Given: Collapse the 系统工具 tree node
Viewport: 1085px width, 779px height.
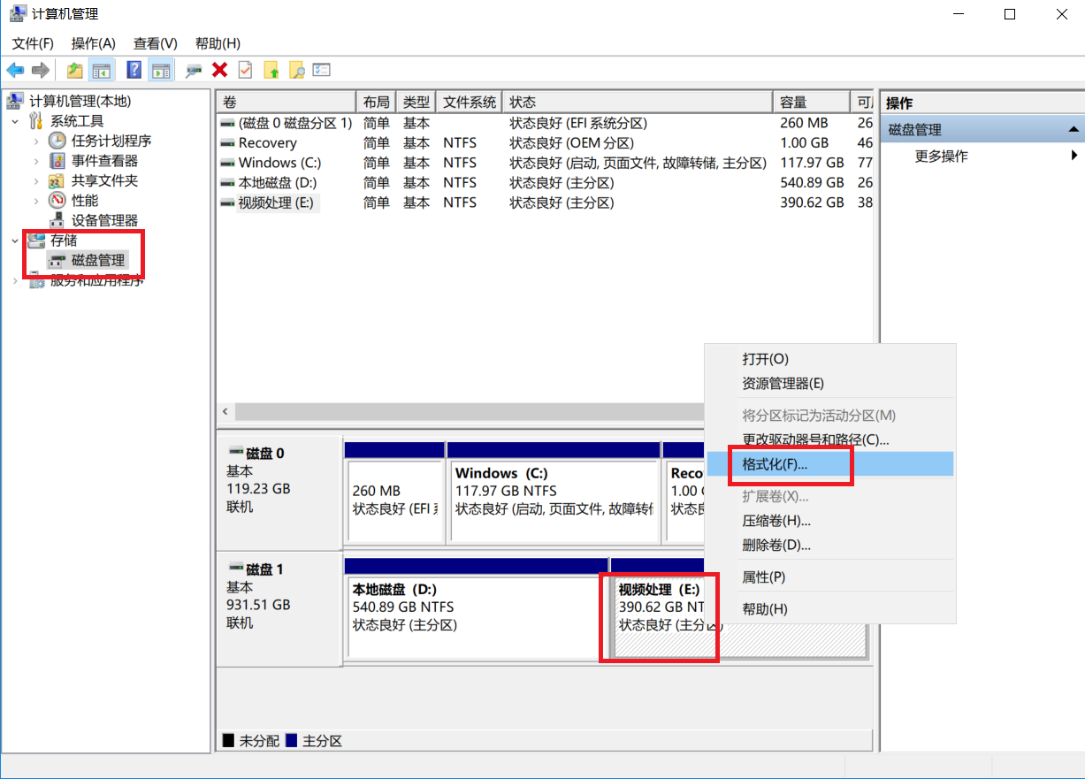Looking at the screenshot, I should tap(16, 121).
